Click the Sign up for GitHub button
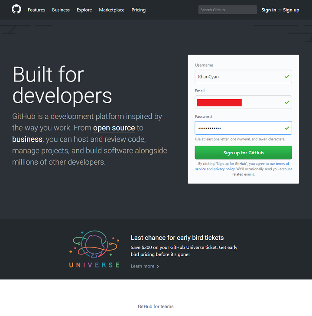 coord(243,153)
